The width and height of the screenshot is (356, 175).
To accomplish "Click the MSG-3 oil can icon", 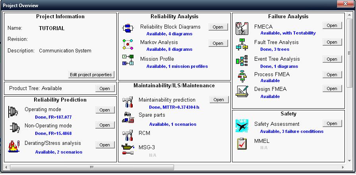I will [128, 149].
